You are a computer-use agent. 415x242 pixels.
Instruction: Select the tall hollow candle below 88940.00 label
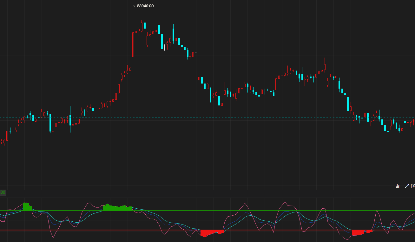(x=133, y=44)
